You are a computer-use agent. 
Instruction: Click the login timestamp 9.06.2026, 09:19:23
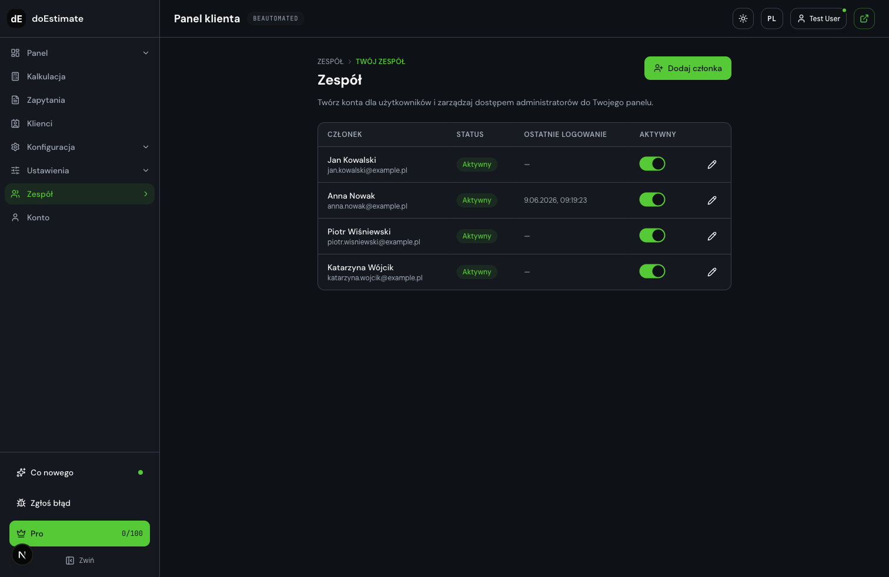(x=556, y=200)
